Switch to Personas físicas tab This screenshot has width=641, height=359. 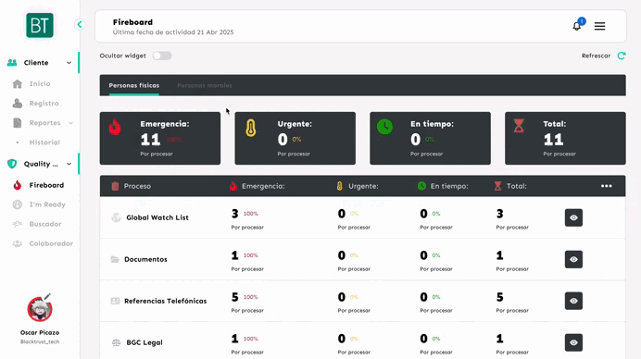click(134, 85)
